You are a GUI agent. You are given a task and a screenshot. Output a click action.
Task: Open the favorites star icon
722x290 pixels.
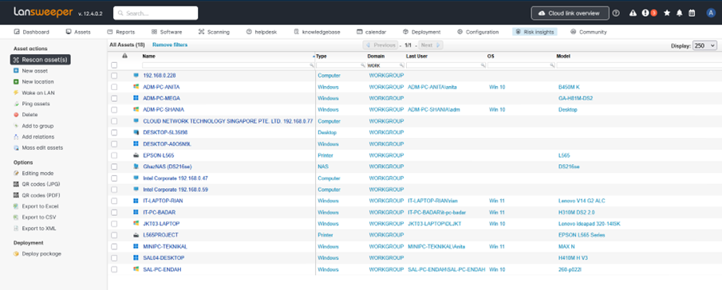point(667,14)
